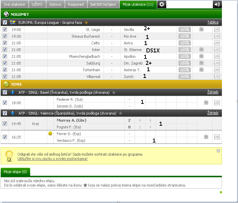Uncheck the Murray vs Fognini match checkbox
This screenshot has width=238, height=203.
pos(5,123)
